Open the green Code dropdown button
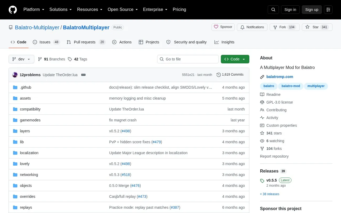The height and width of the screenshot is (213, 341). click(235, 59)
